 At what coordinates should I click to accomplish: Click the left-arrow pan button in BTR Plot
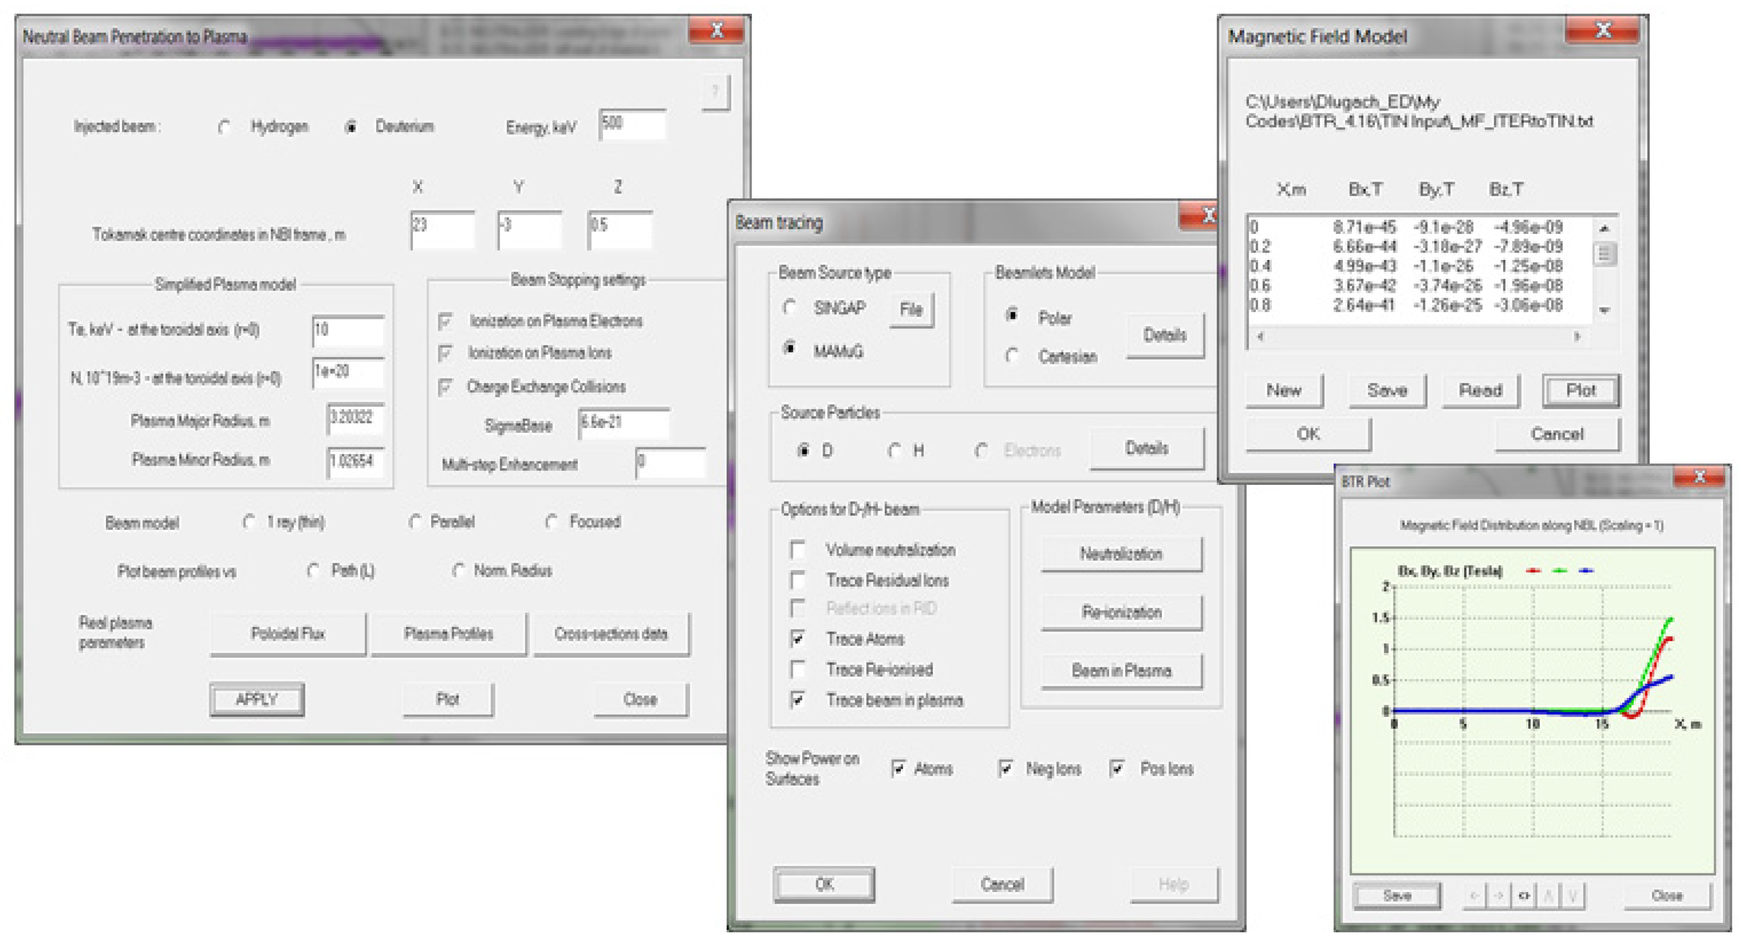click(1475, 896)
